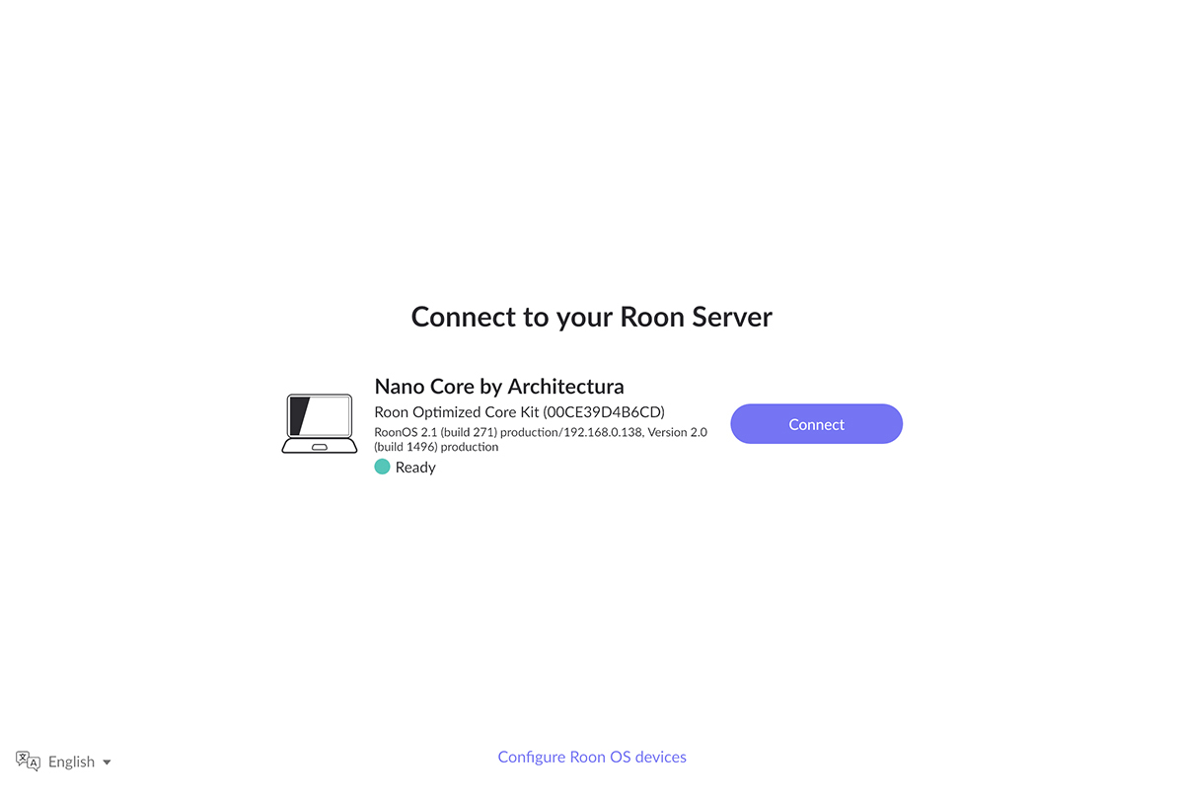Viewport: 1184px width, 798px height.
Task: Click the Connect to your Roon Server heading
Action: click(592, 317)
